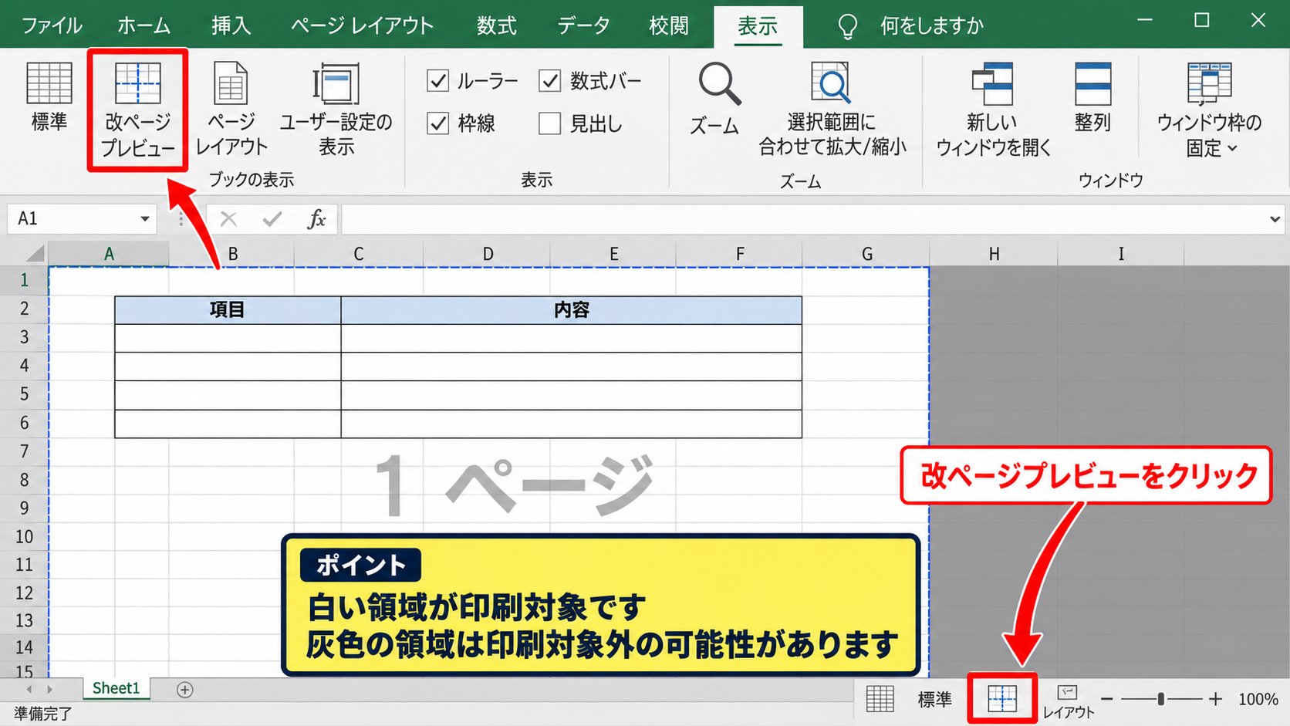This screenshot has width=1290, height=726.
Task: Open Custom Views (ユーザー設定の表示)
Action: click(336, 110)
